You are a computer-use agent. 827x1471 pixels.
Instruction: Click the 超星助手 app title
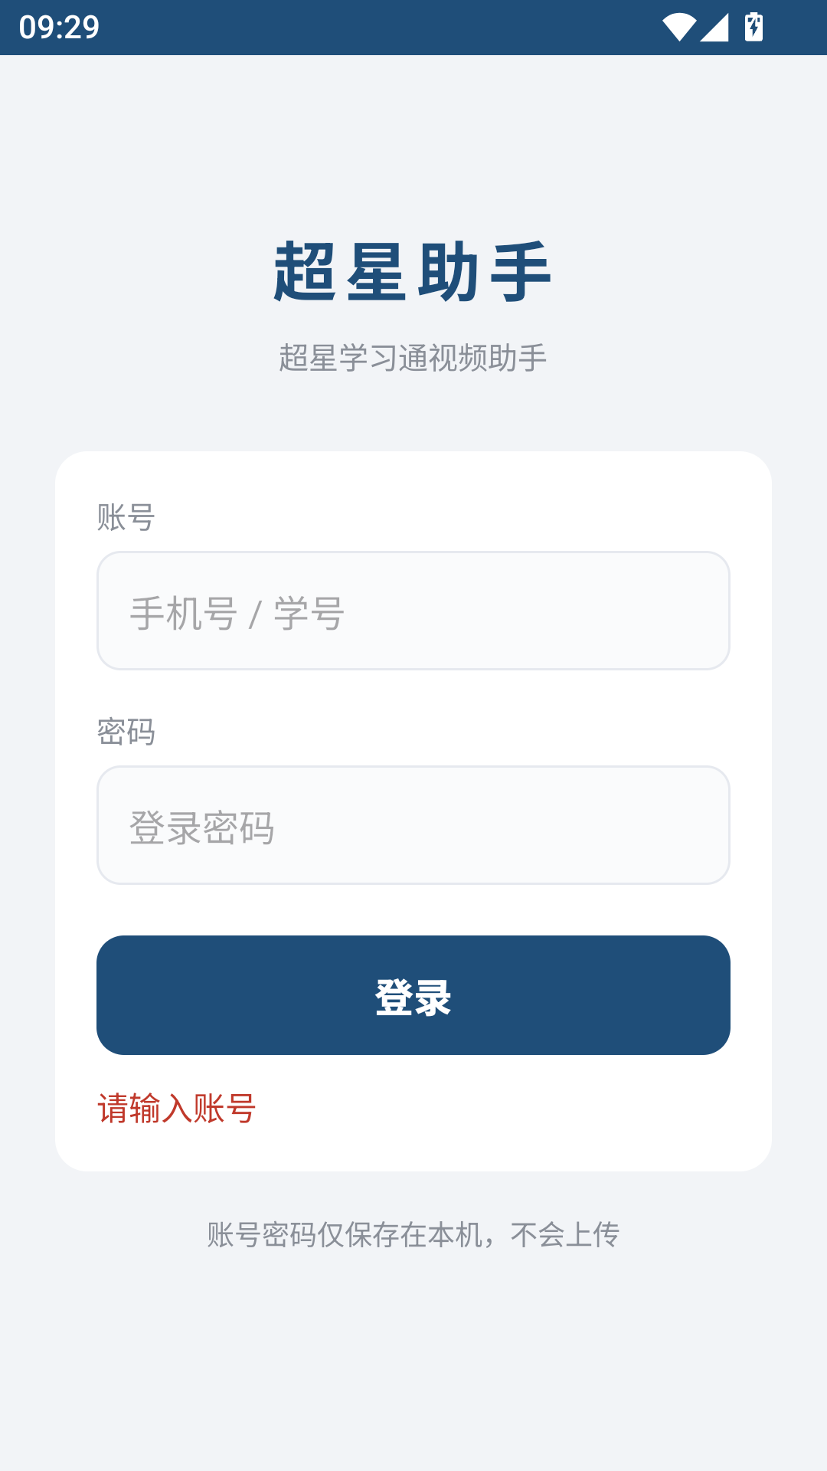tap(413, 272)
